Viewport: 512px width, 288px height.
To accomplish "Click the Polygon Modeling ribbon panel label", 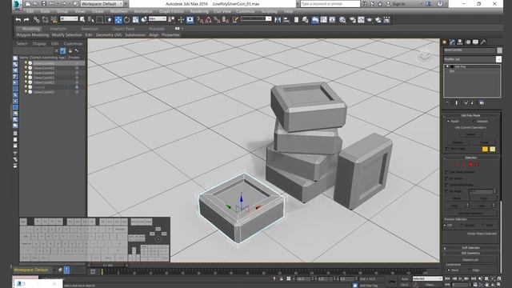I will 32,35.
